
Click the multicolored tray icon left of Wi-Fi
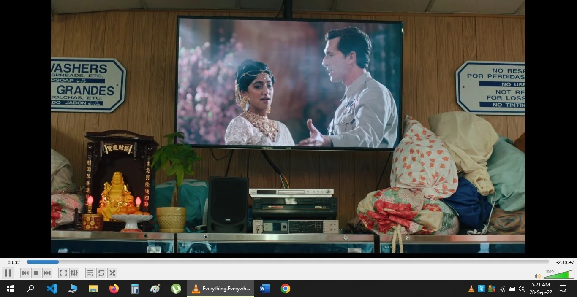pyautogui.click(x=492, y=289)
